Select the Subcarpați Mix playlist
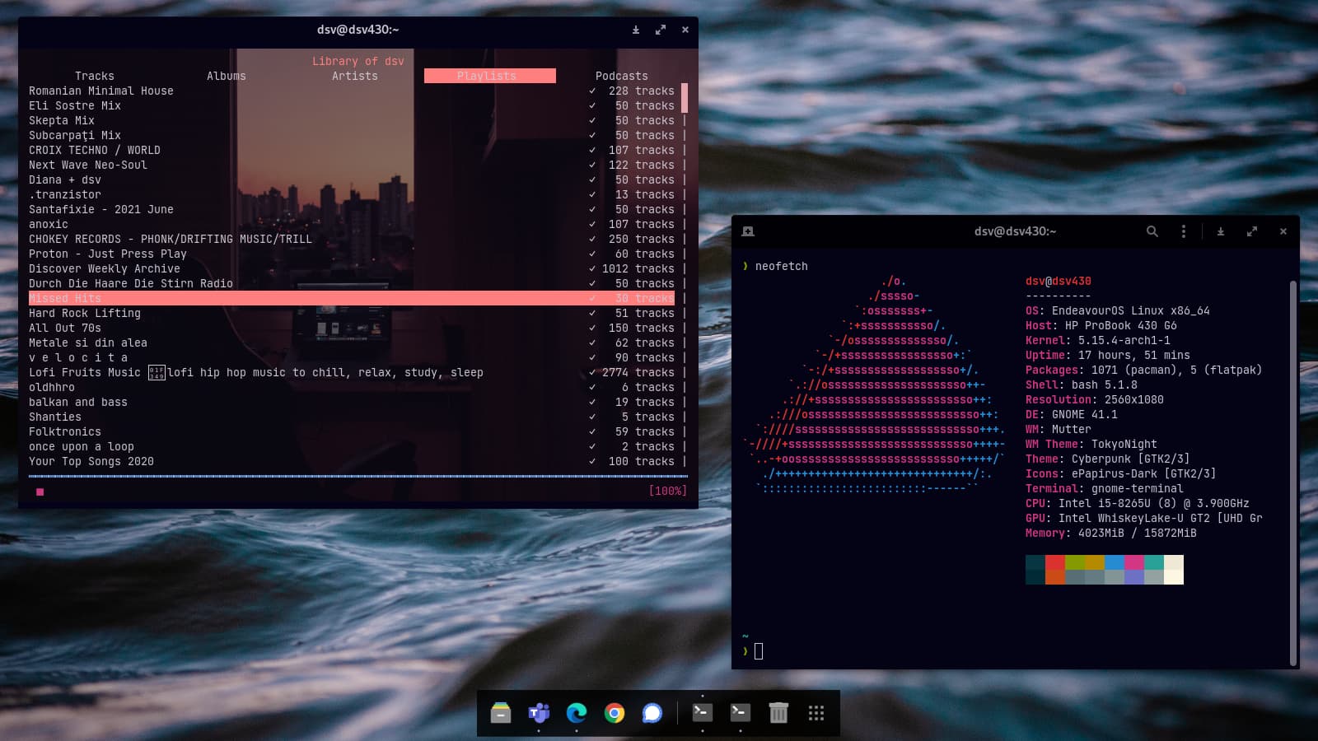The image size is (1318, 741). [x=352, y=135]
